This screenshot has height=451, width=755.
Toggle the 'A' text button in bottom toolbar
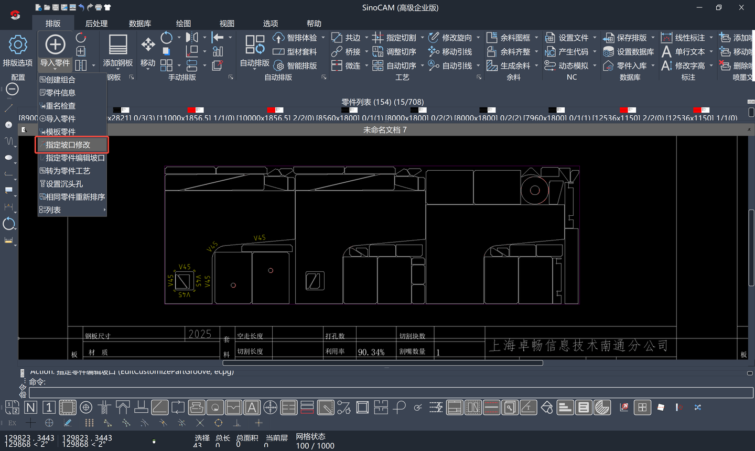click(x=252, y=407)
